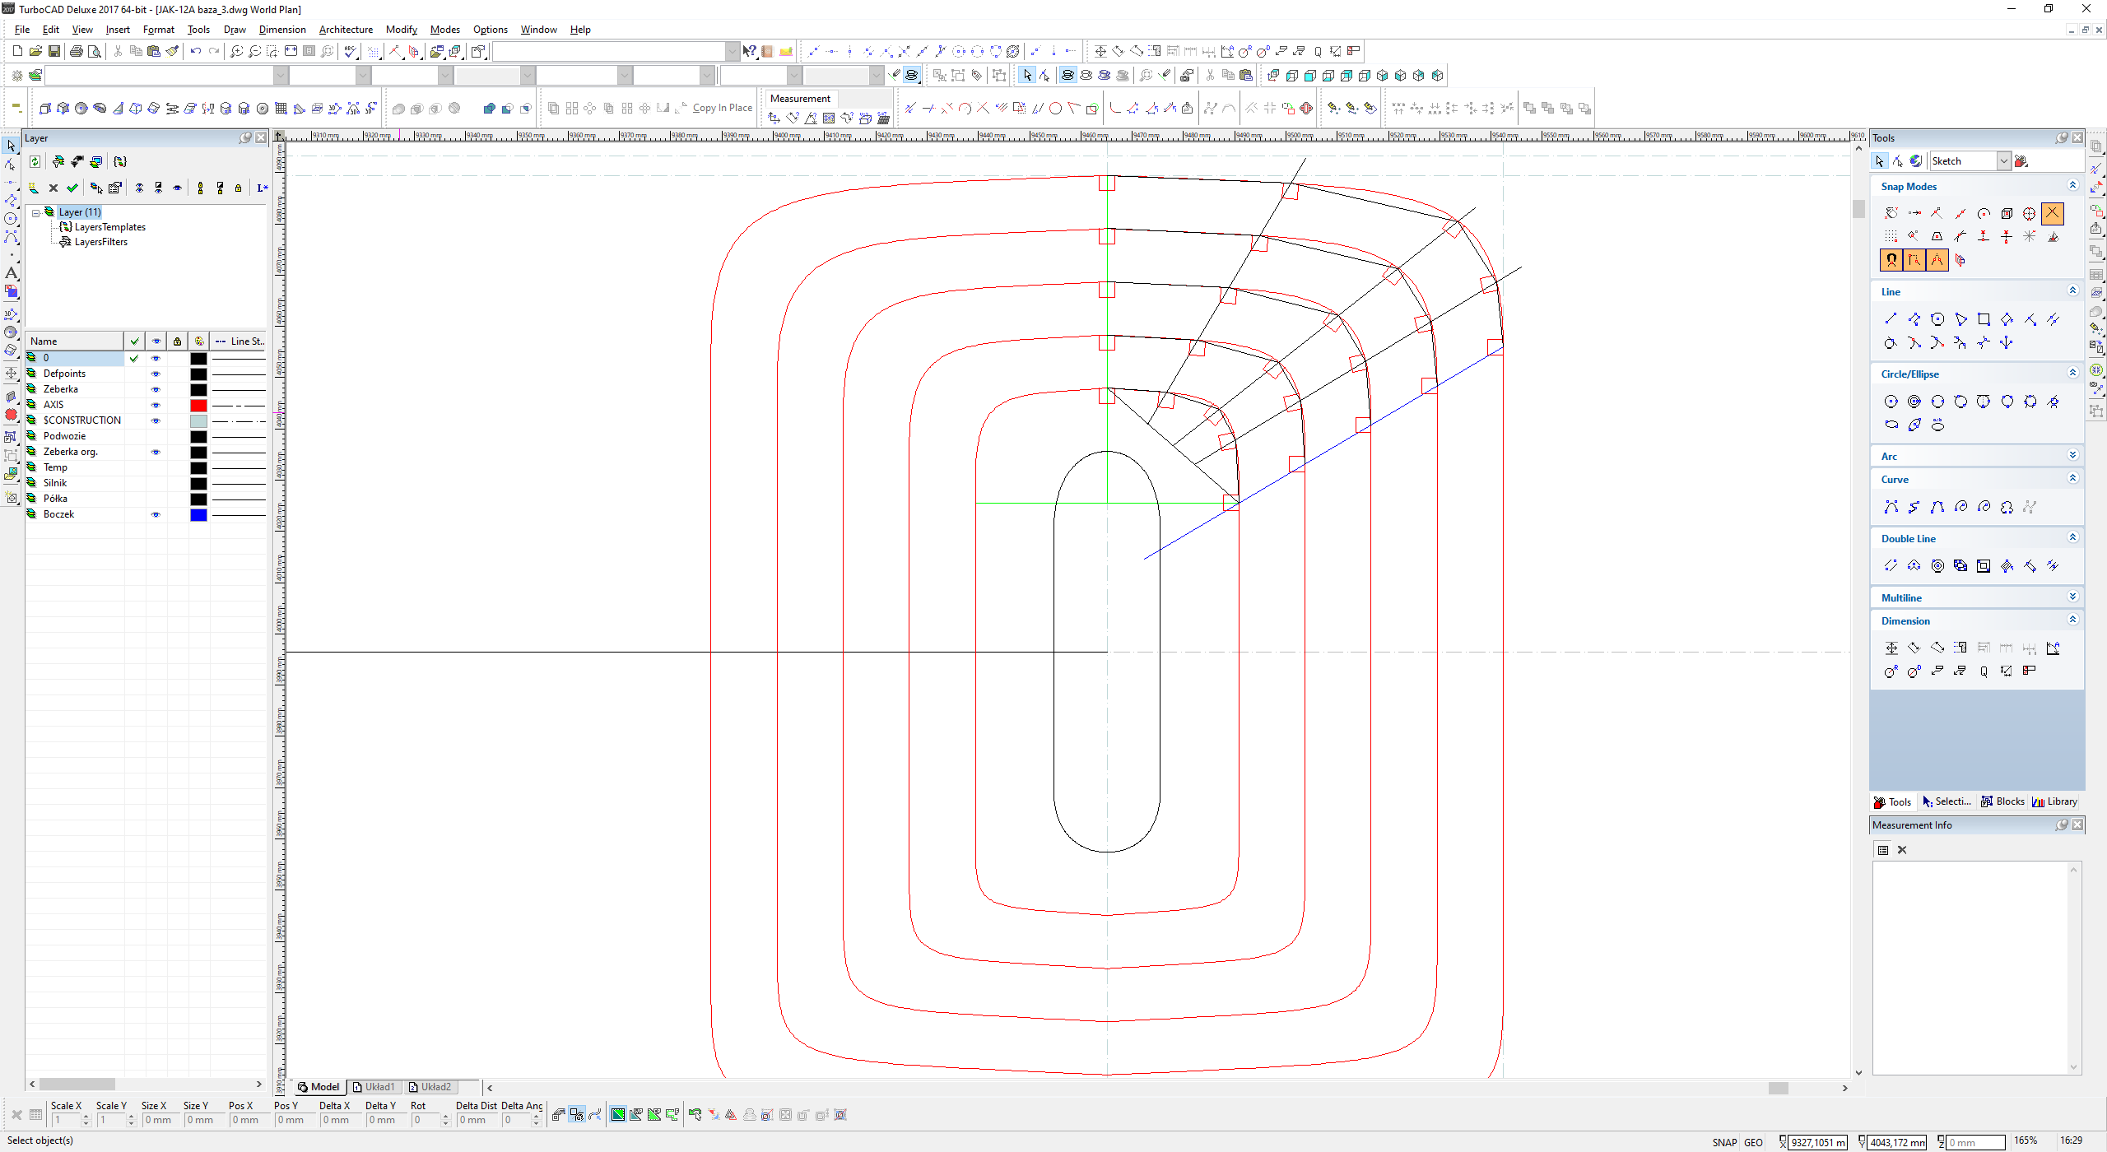Open the Blocks palette tab
The image size is (2107, 1152).
pos(2002,801)
